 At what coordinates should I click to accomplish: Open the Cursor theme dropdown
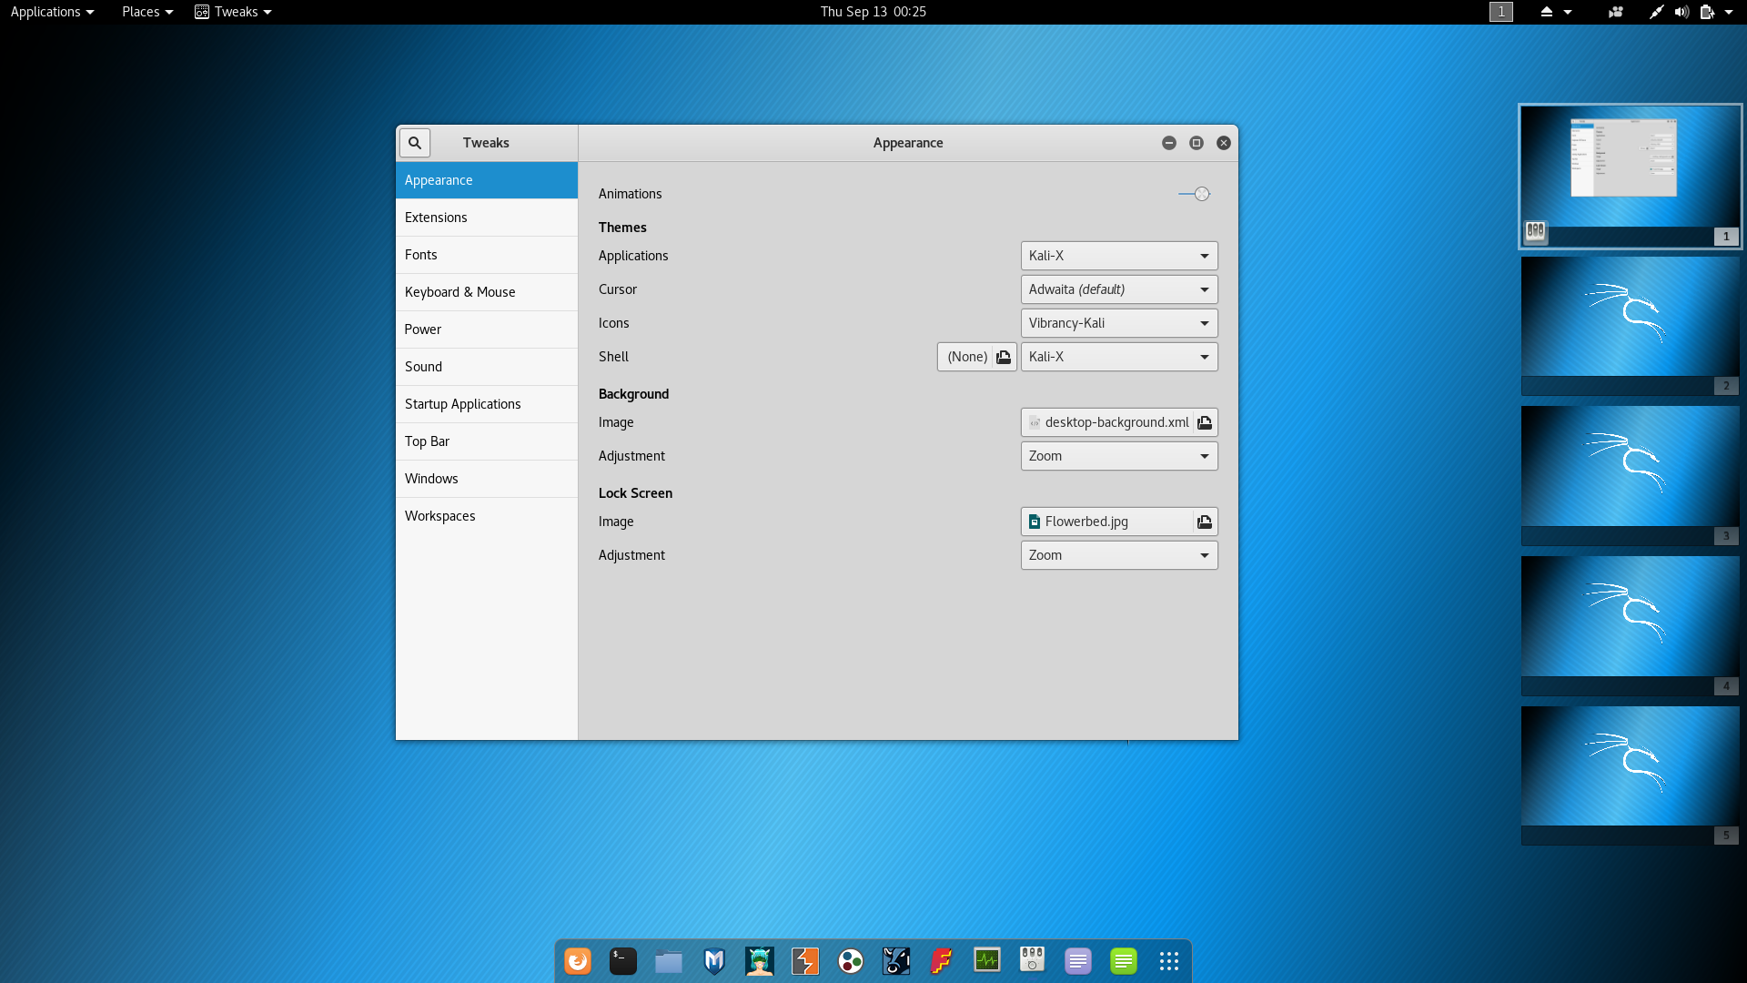pyautogui.click(x=1118, y=289)
